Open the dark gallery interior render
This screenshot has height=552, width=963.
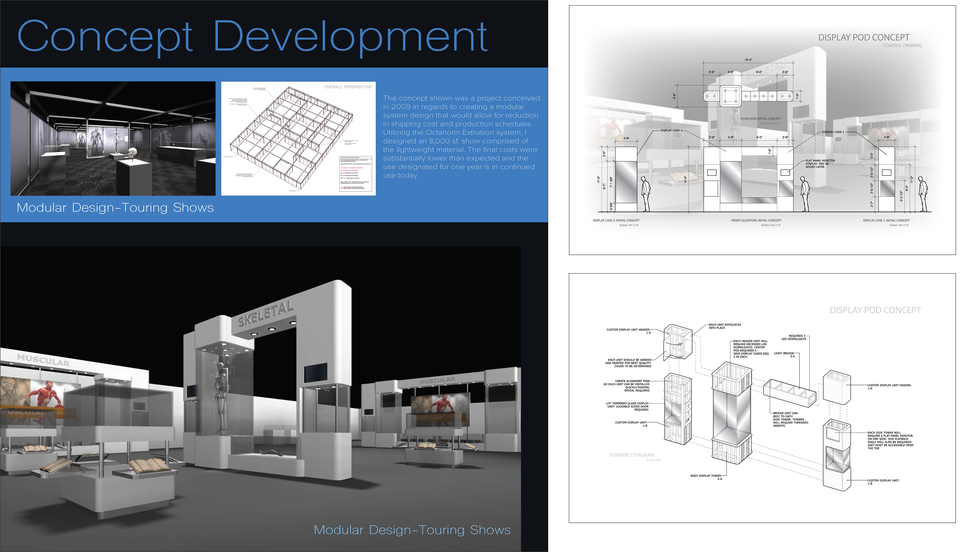click(113, 138)
